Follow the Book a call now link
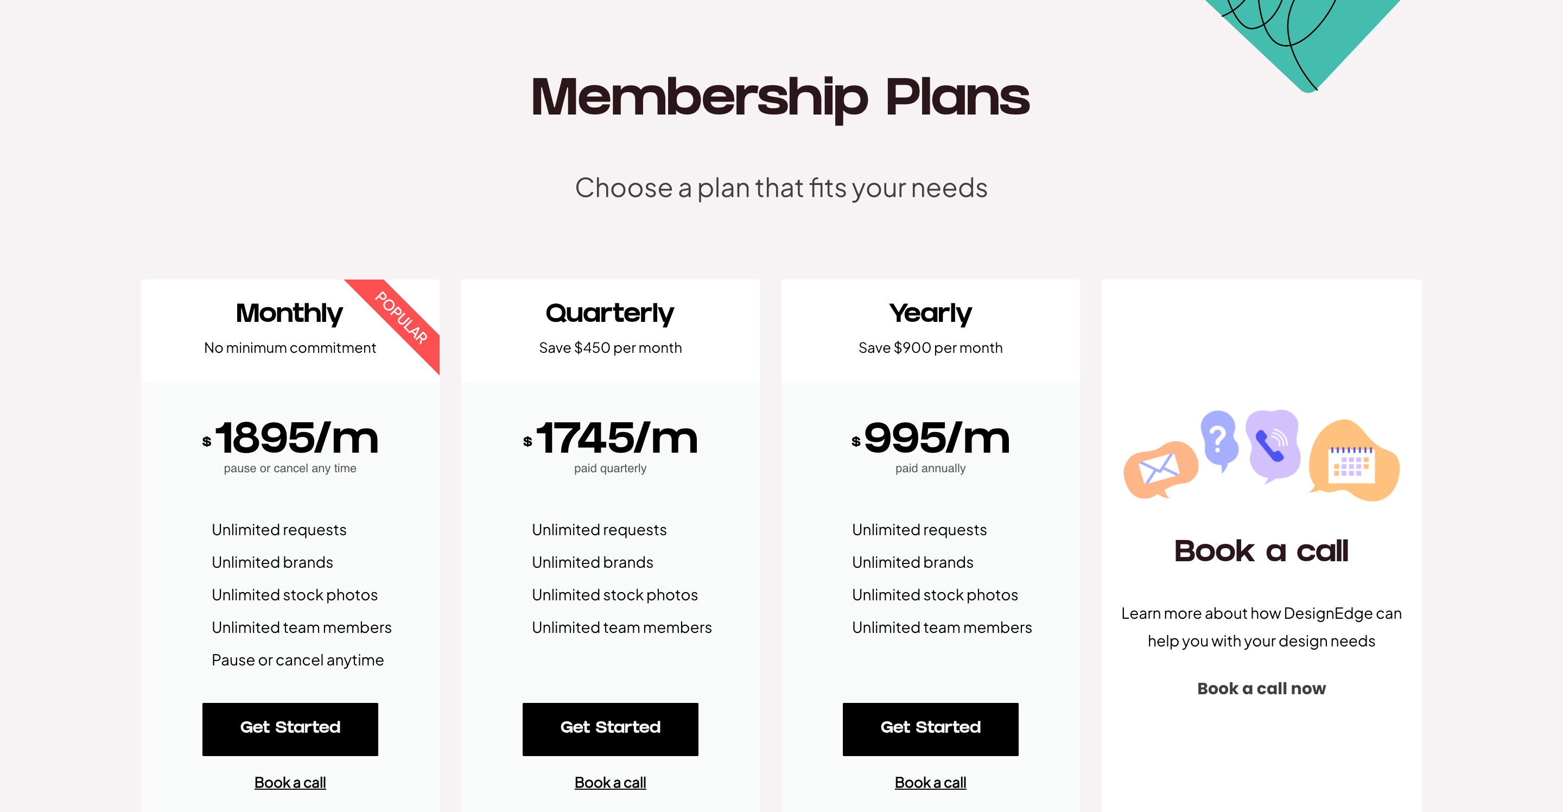 1261,688
